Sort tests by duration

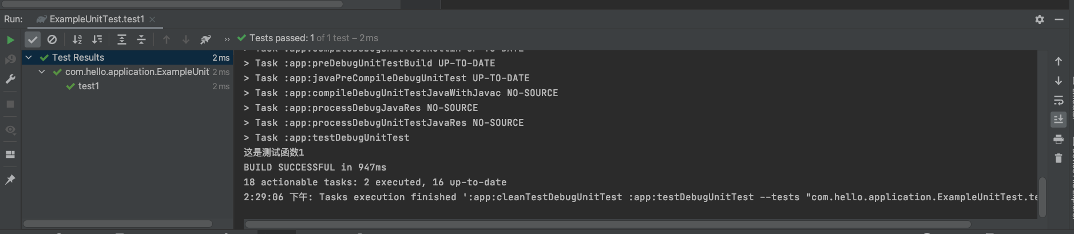point(97,39)
